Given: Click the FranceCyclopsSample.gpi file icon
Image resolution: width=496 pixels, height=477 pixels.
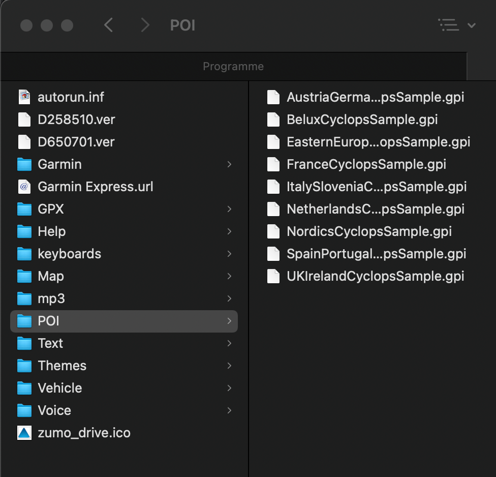Looking at the screenshot, I should point(273,164).
